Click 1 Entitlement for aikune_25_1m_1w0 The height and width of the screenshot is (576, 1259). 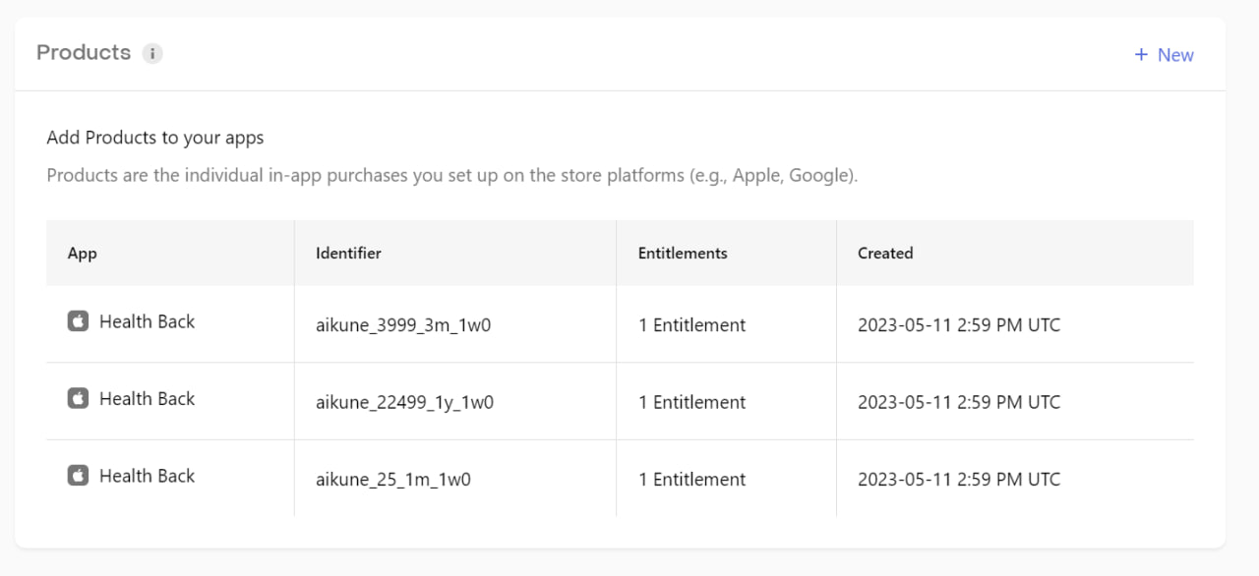(x=692, y=480)
